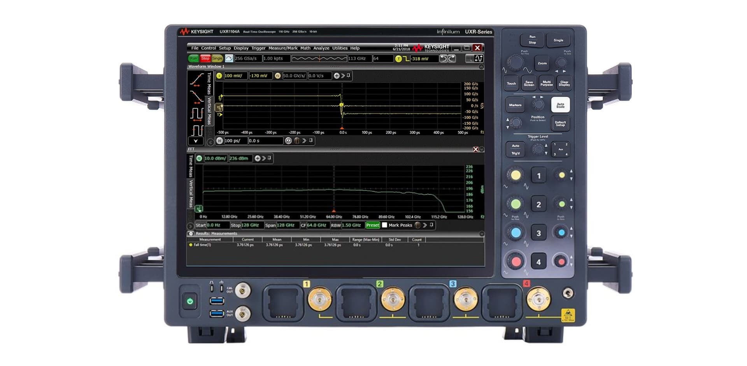Viewport: 747px width, 366px height.
Task: Open the double-chevron to expand channel settings
Action: click(x=343, y=76)
